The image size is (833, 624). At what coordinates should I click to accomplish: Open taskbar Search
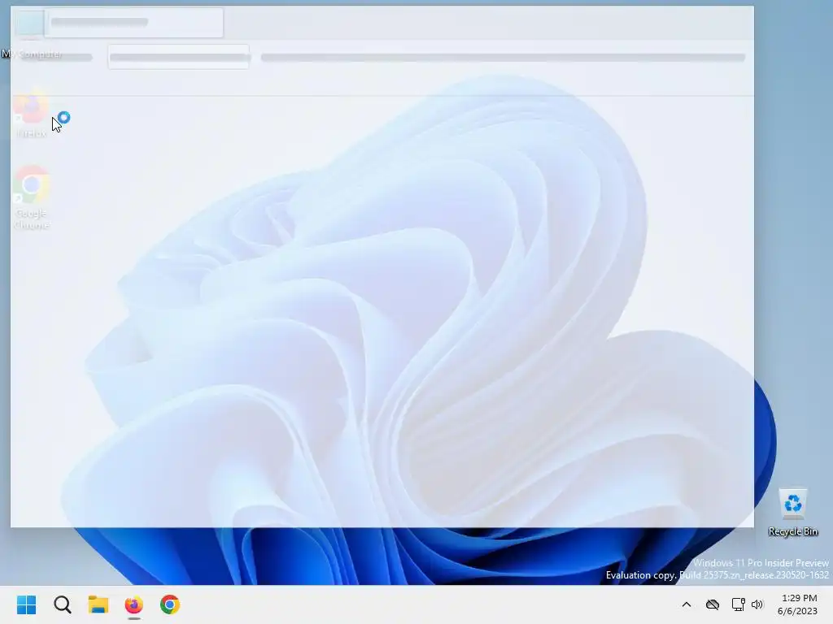62,604
